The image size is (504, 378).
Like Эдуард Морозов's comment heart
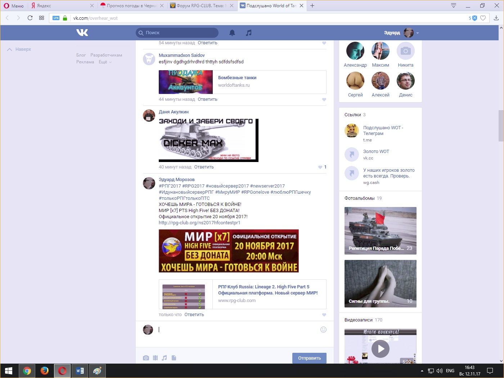click(x=324, y=315)
